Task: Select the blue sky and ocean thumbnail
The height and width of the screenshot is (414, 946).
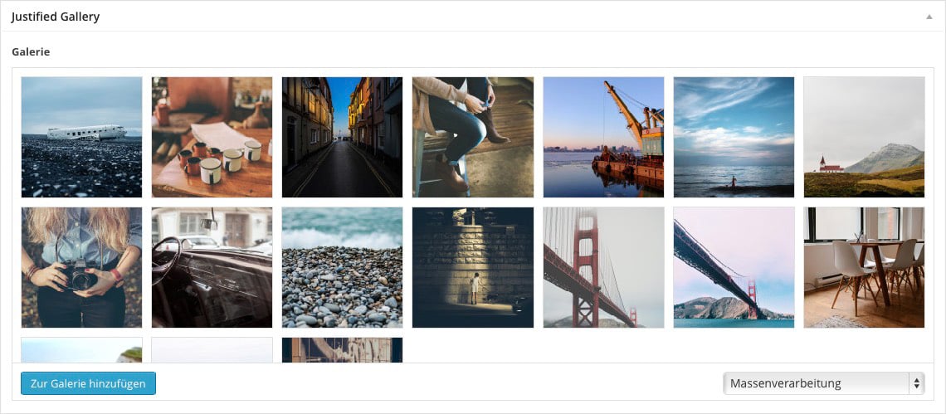Action: 734,137
